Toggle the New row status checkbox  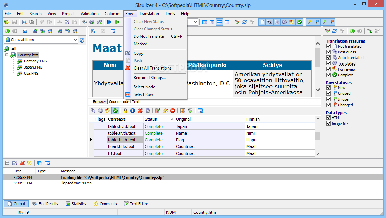click(328, 88)
